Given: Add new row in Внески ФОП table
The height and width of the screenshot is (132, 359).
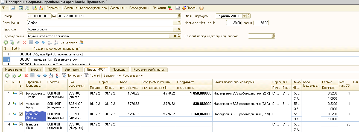Looking at the screenshot, I should coord(7,75).
